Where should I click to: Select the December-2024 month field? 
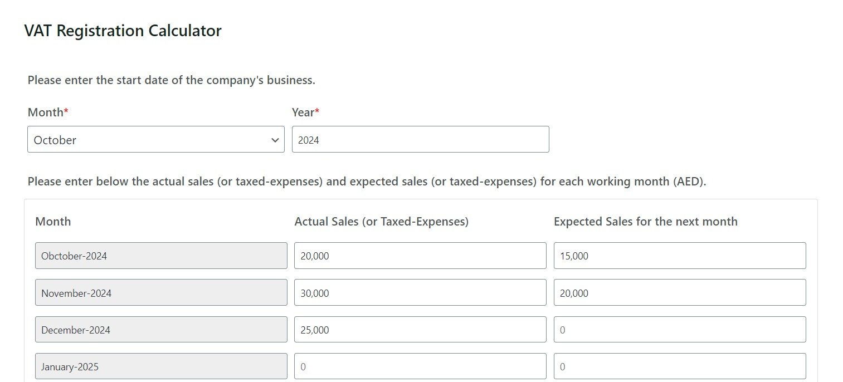point(161,330)
